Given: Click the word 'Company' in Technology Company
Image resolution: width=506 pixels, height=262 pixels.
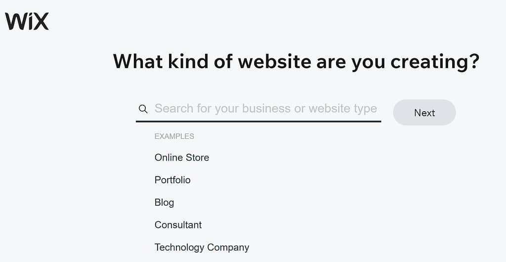Looking at the screenshot, I should click(x=228, y=247).
